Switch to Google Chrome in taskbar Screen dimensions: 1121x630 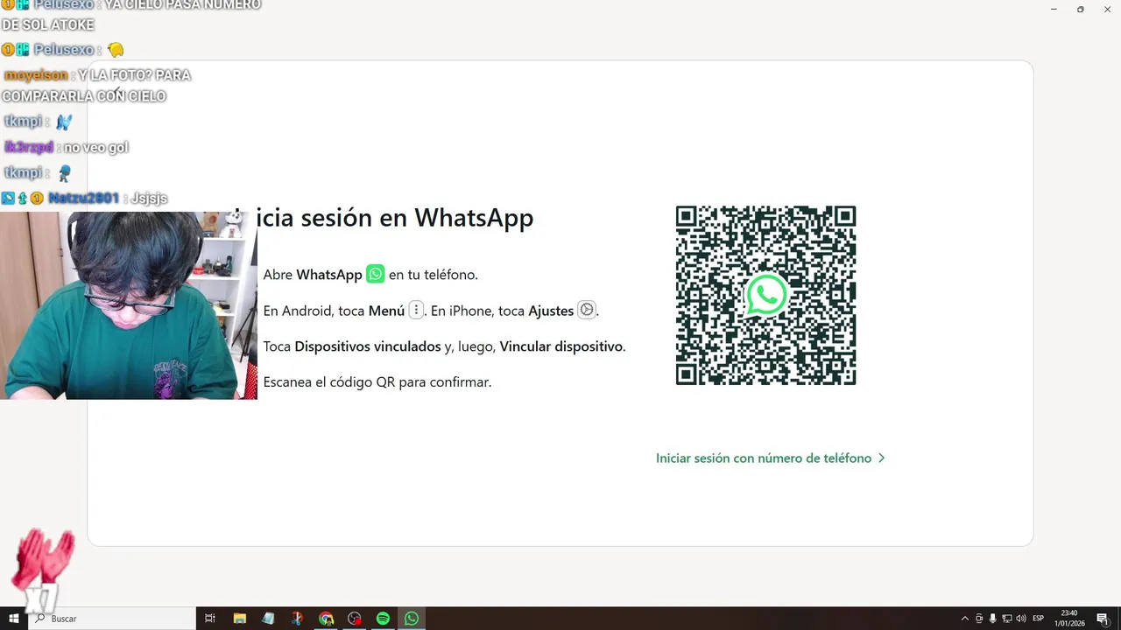pos(326,619)
